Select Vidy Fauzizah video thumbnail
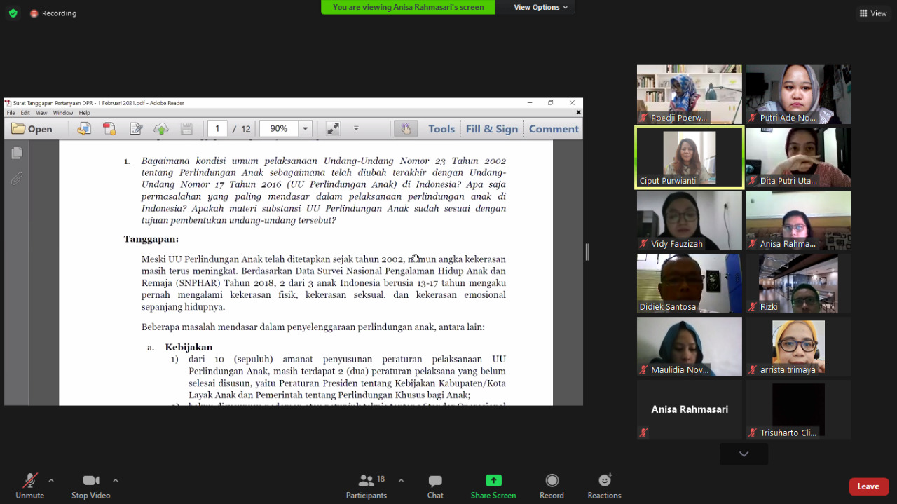897x504 pixels. click(690, 220)
